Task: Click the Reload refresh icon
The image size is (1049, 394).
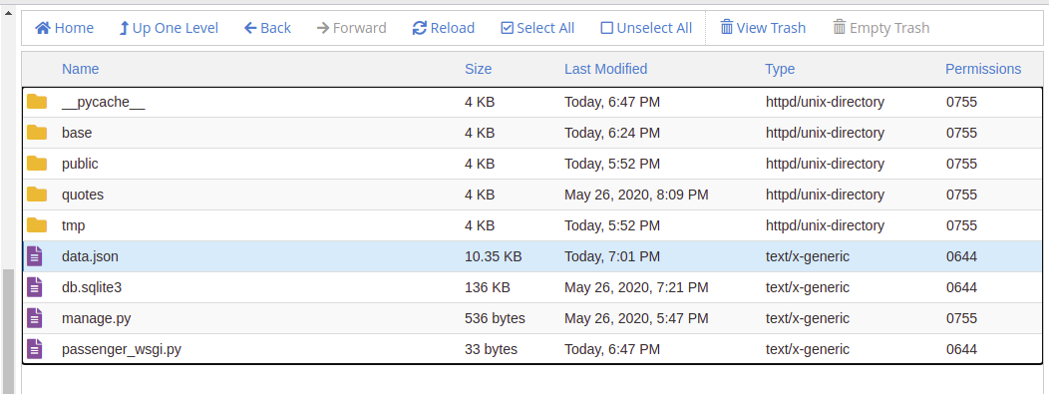Action: coord(420,28)
